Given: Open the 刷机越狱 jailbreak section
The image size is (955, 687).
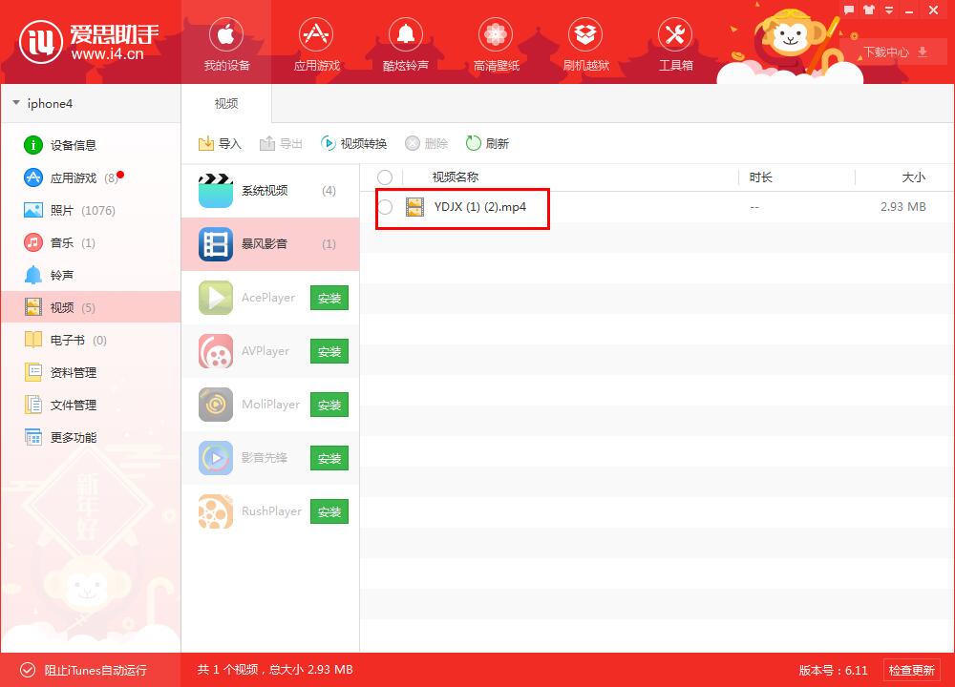Looking at the screenshot, I should (x=584, y=43).
